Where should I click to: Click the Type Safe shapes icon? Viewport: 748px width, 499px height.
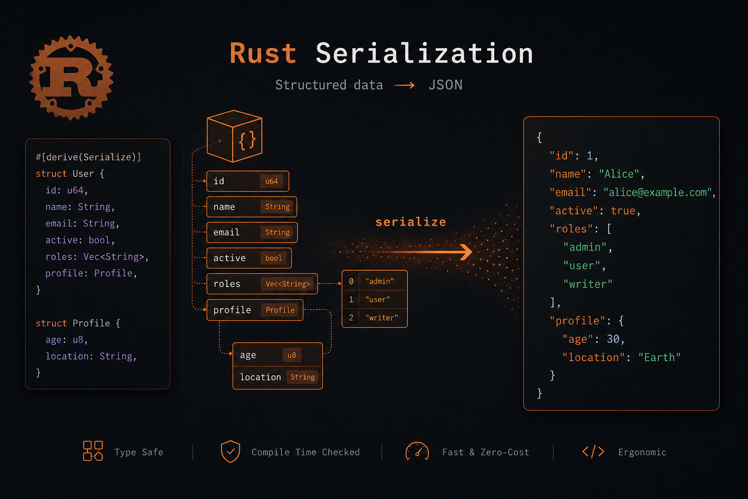93,451
